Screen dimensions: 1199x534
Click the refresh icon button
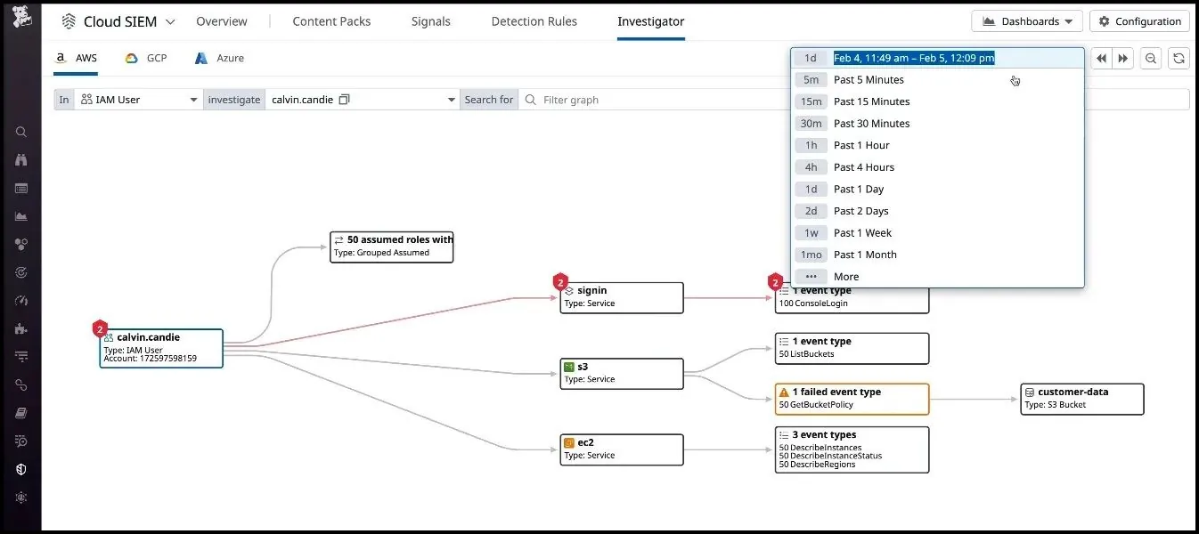point(1179,58)
